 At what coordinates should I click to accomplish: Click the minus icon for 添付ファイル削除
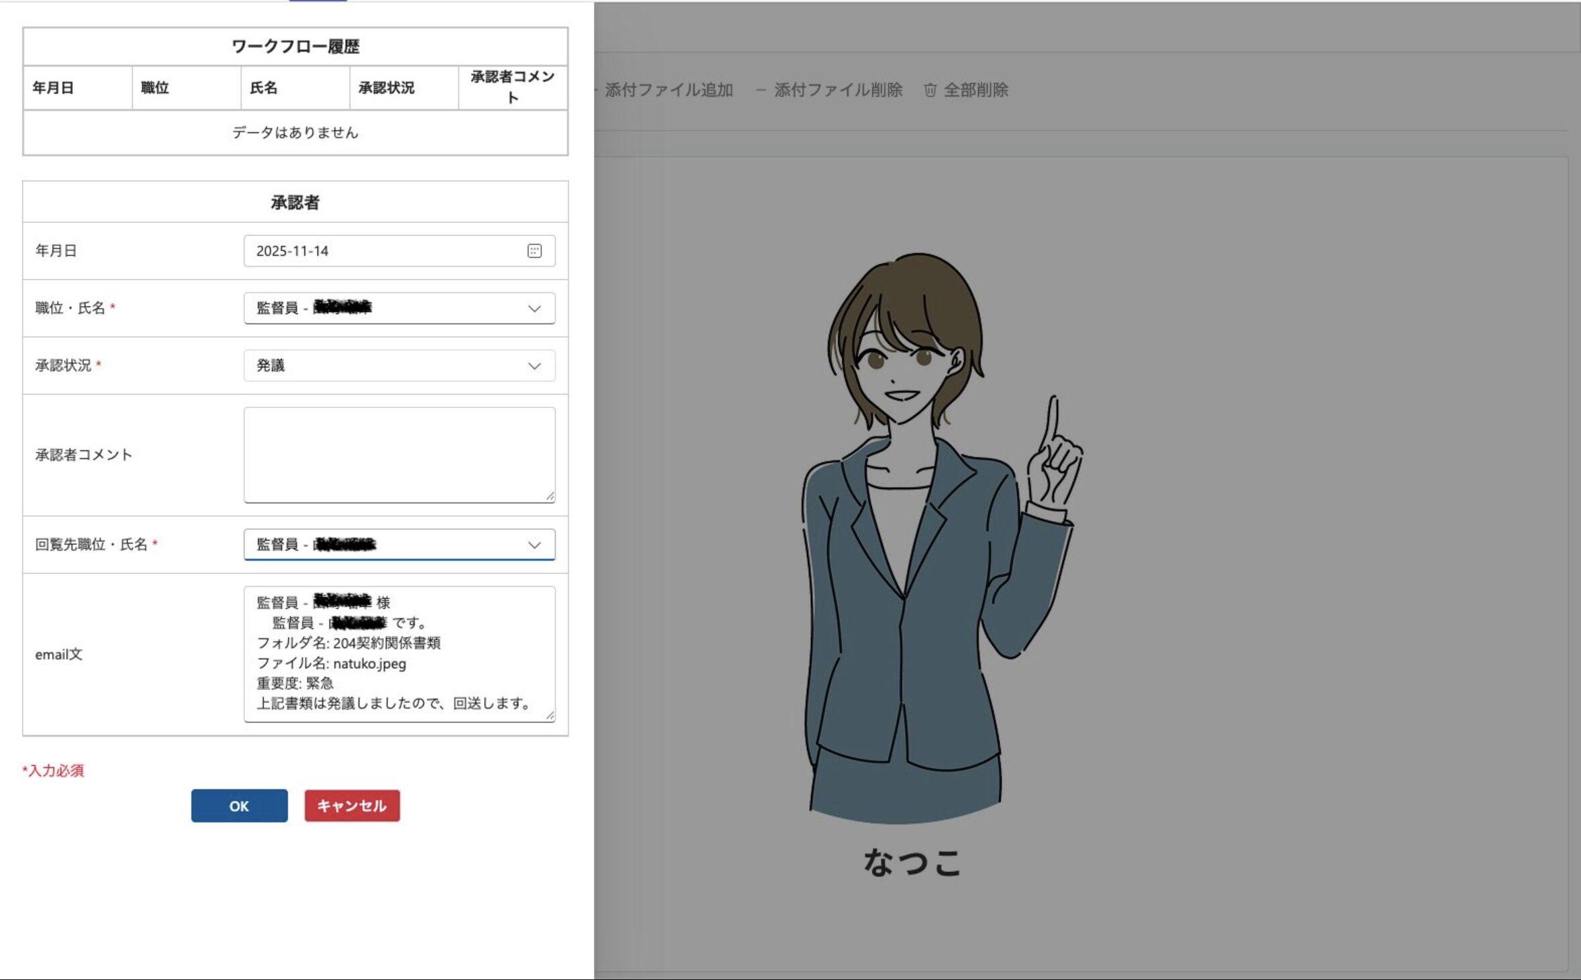761,90
